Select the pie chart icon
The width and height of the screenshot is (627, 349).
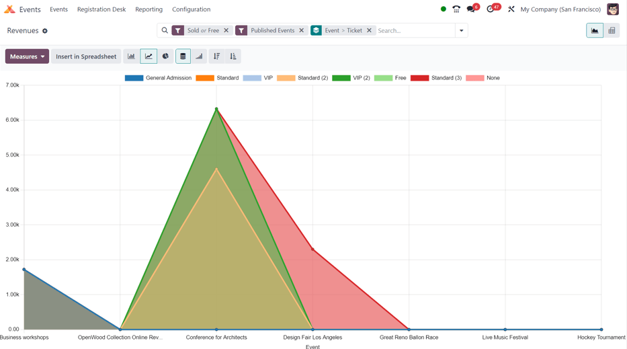(165, 56)
